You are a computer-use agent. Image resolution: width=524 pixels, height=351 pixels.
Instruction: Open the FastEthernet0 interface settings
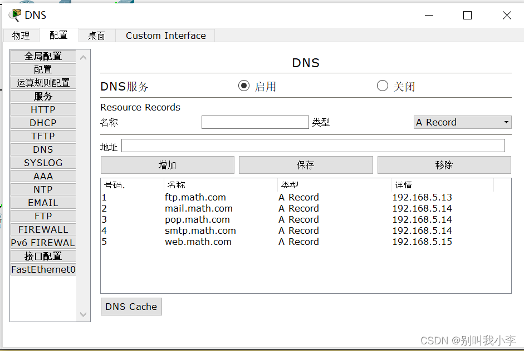43,269
